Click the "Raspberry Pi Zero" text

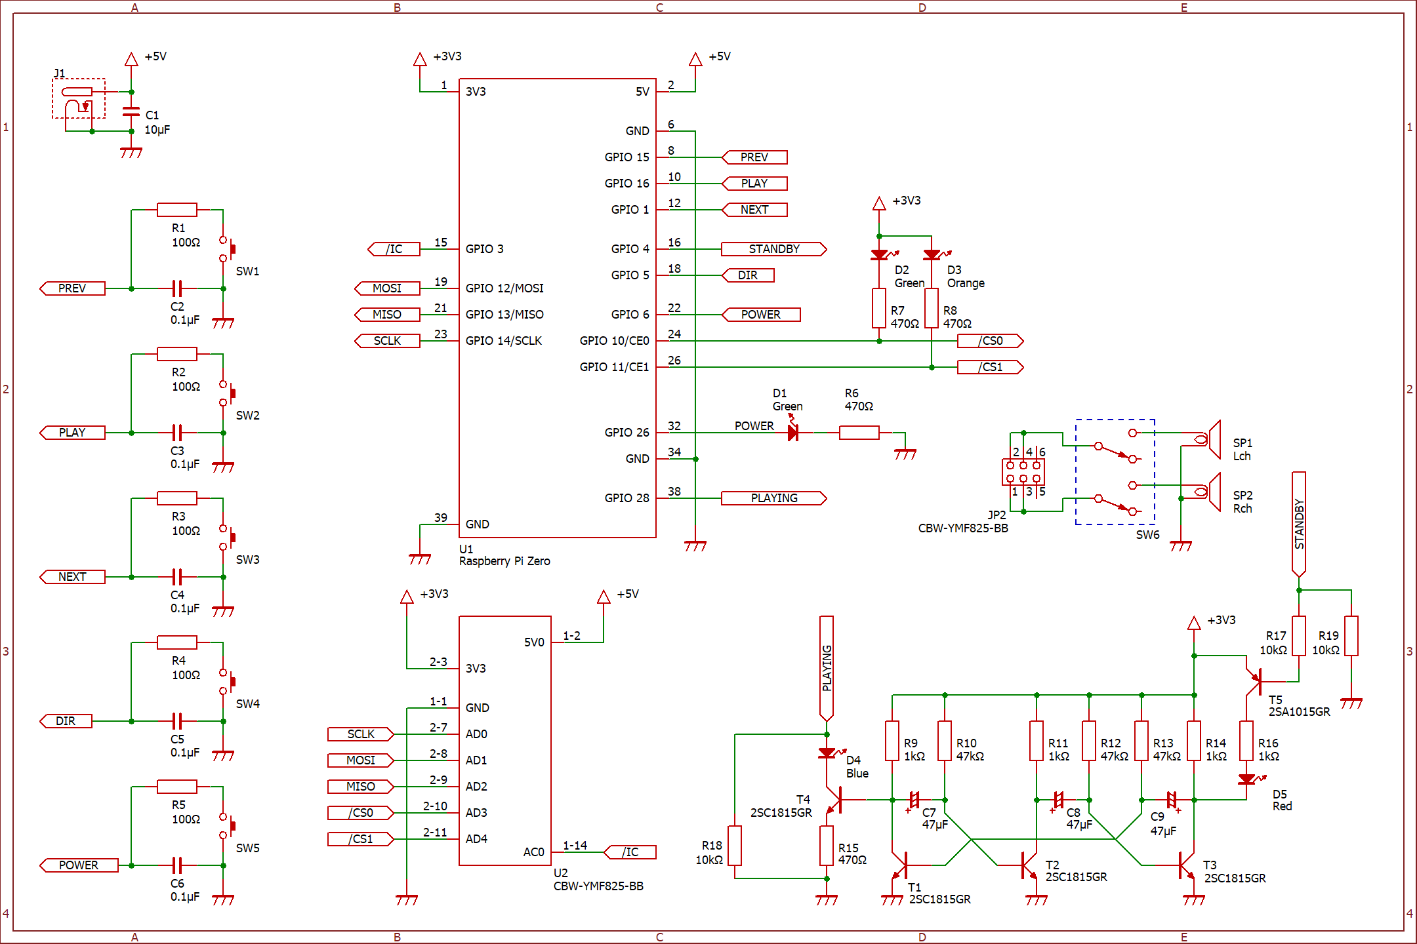tap(504, 561)
